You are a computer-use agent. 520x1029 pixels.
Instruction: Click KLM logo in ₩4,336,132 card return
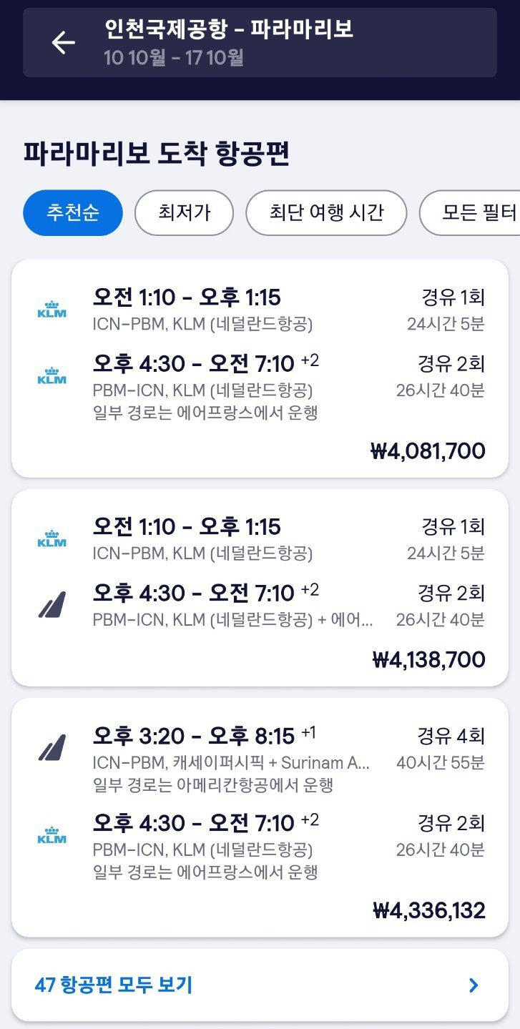[x=51, y=834]
